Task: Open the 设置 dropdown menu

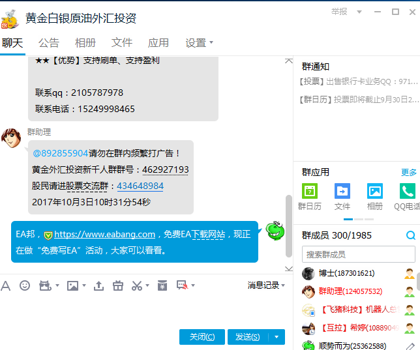Action: click(200, 43)
